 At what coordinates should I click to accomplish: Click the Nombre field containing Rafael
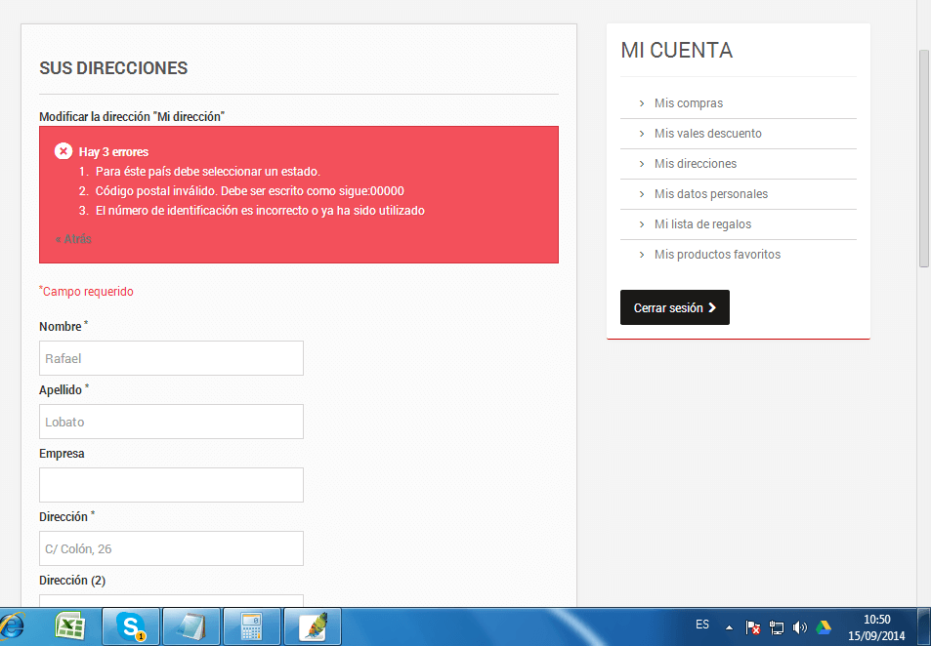pyautogui.click(x=171, y=358)
